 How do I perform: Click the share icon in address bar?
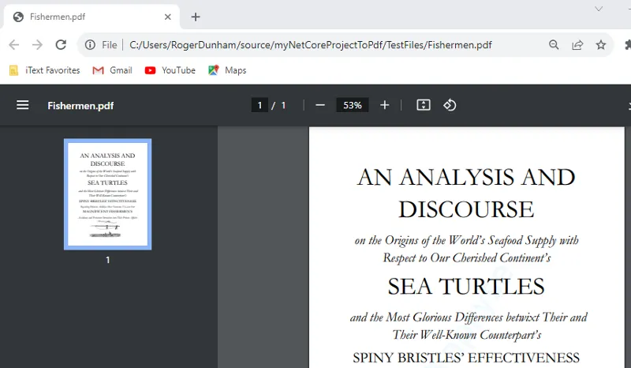tap(577, 45)
